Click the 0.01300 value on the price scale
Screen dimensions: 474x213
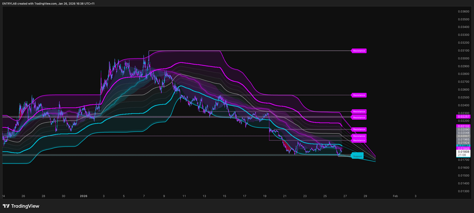[464, 191]
